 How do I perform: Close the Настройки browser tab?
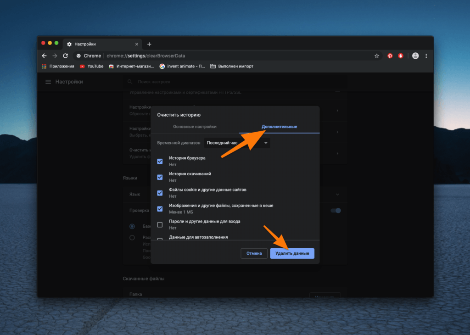[x=137, y=45]
